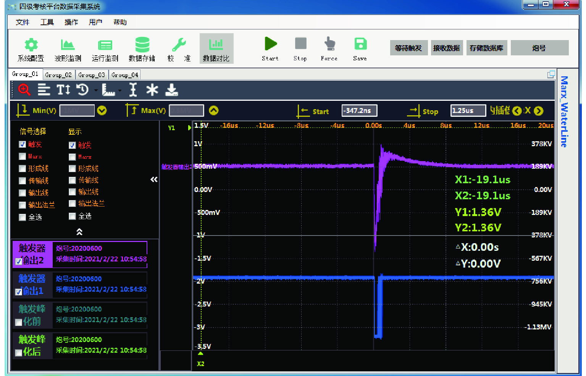This screenshot has height=376, width=586.
Task: Open 用户 menu
Action: 95,22
